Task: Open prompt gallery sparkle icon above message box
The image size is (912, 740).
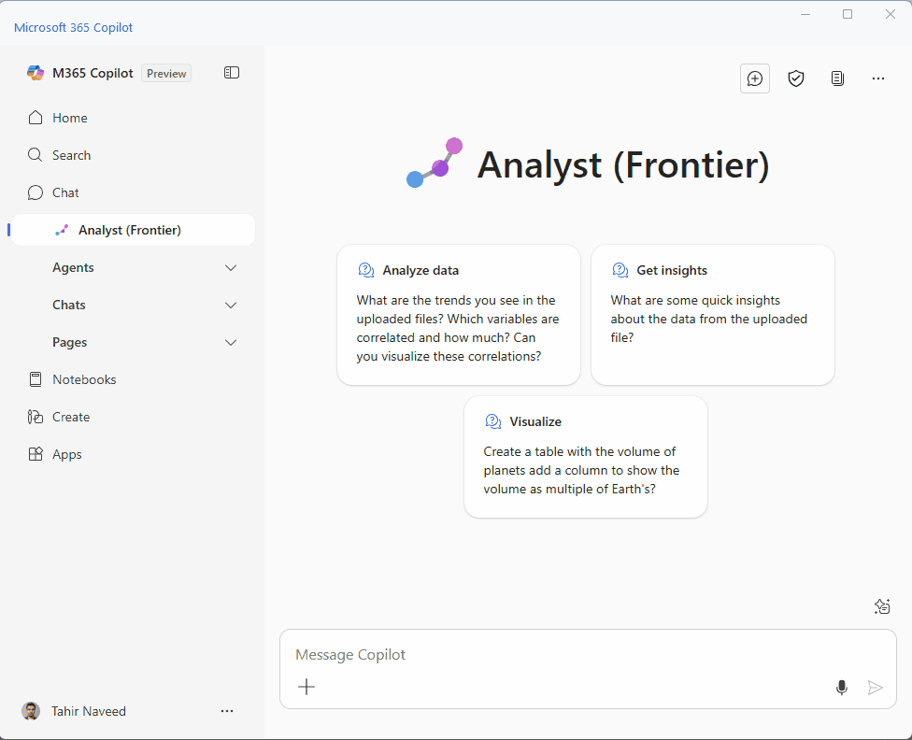Action: [x=882, y=606]
